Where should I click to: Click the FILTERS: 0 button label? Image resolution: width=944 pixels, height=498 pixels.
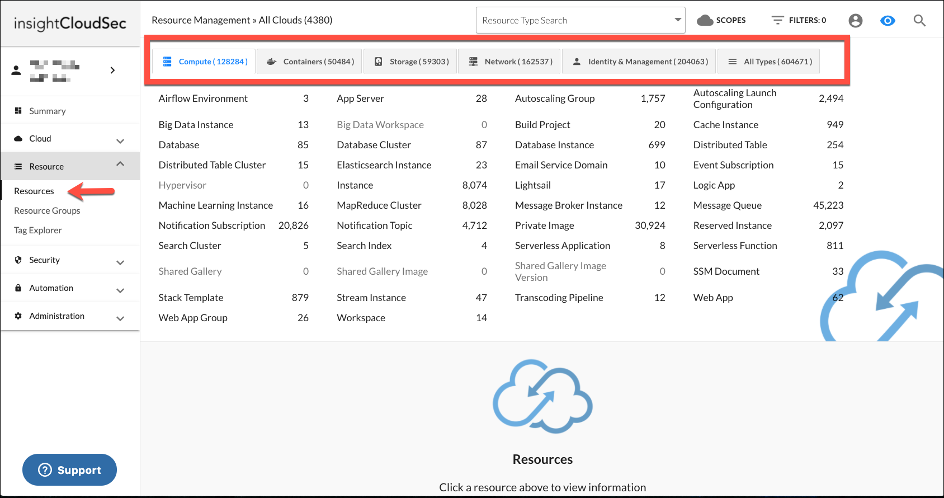click(808, 20)
